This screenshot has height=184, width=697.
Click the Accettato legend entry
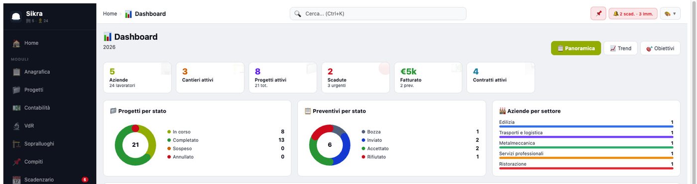point(420,148)
